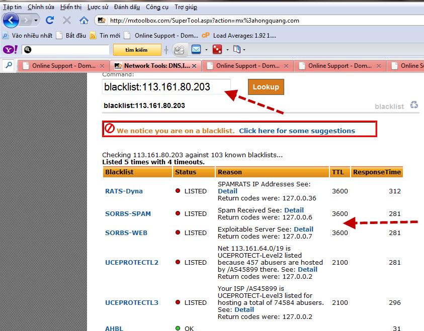The width and height of the screenshot is (424, 331).
Task: Open Detail link for Exploitable Server
Action: pos(303,229)
